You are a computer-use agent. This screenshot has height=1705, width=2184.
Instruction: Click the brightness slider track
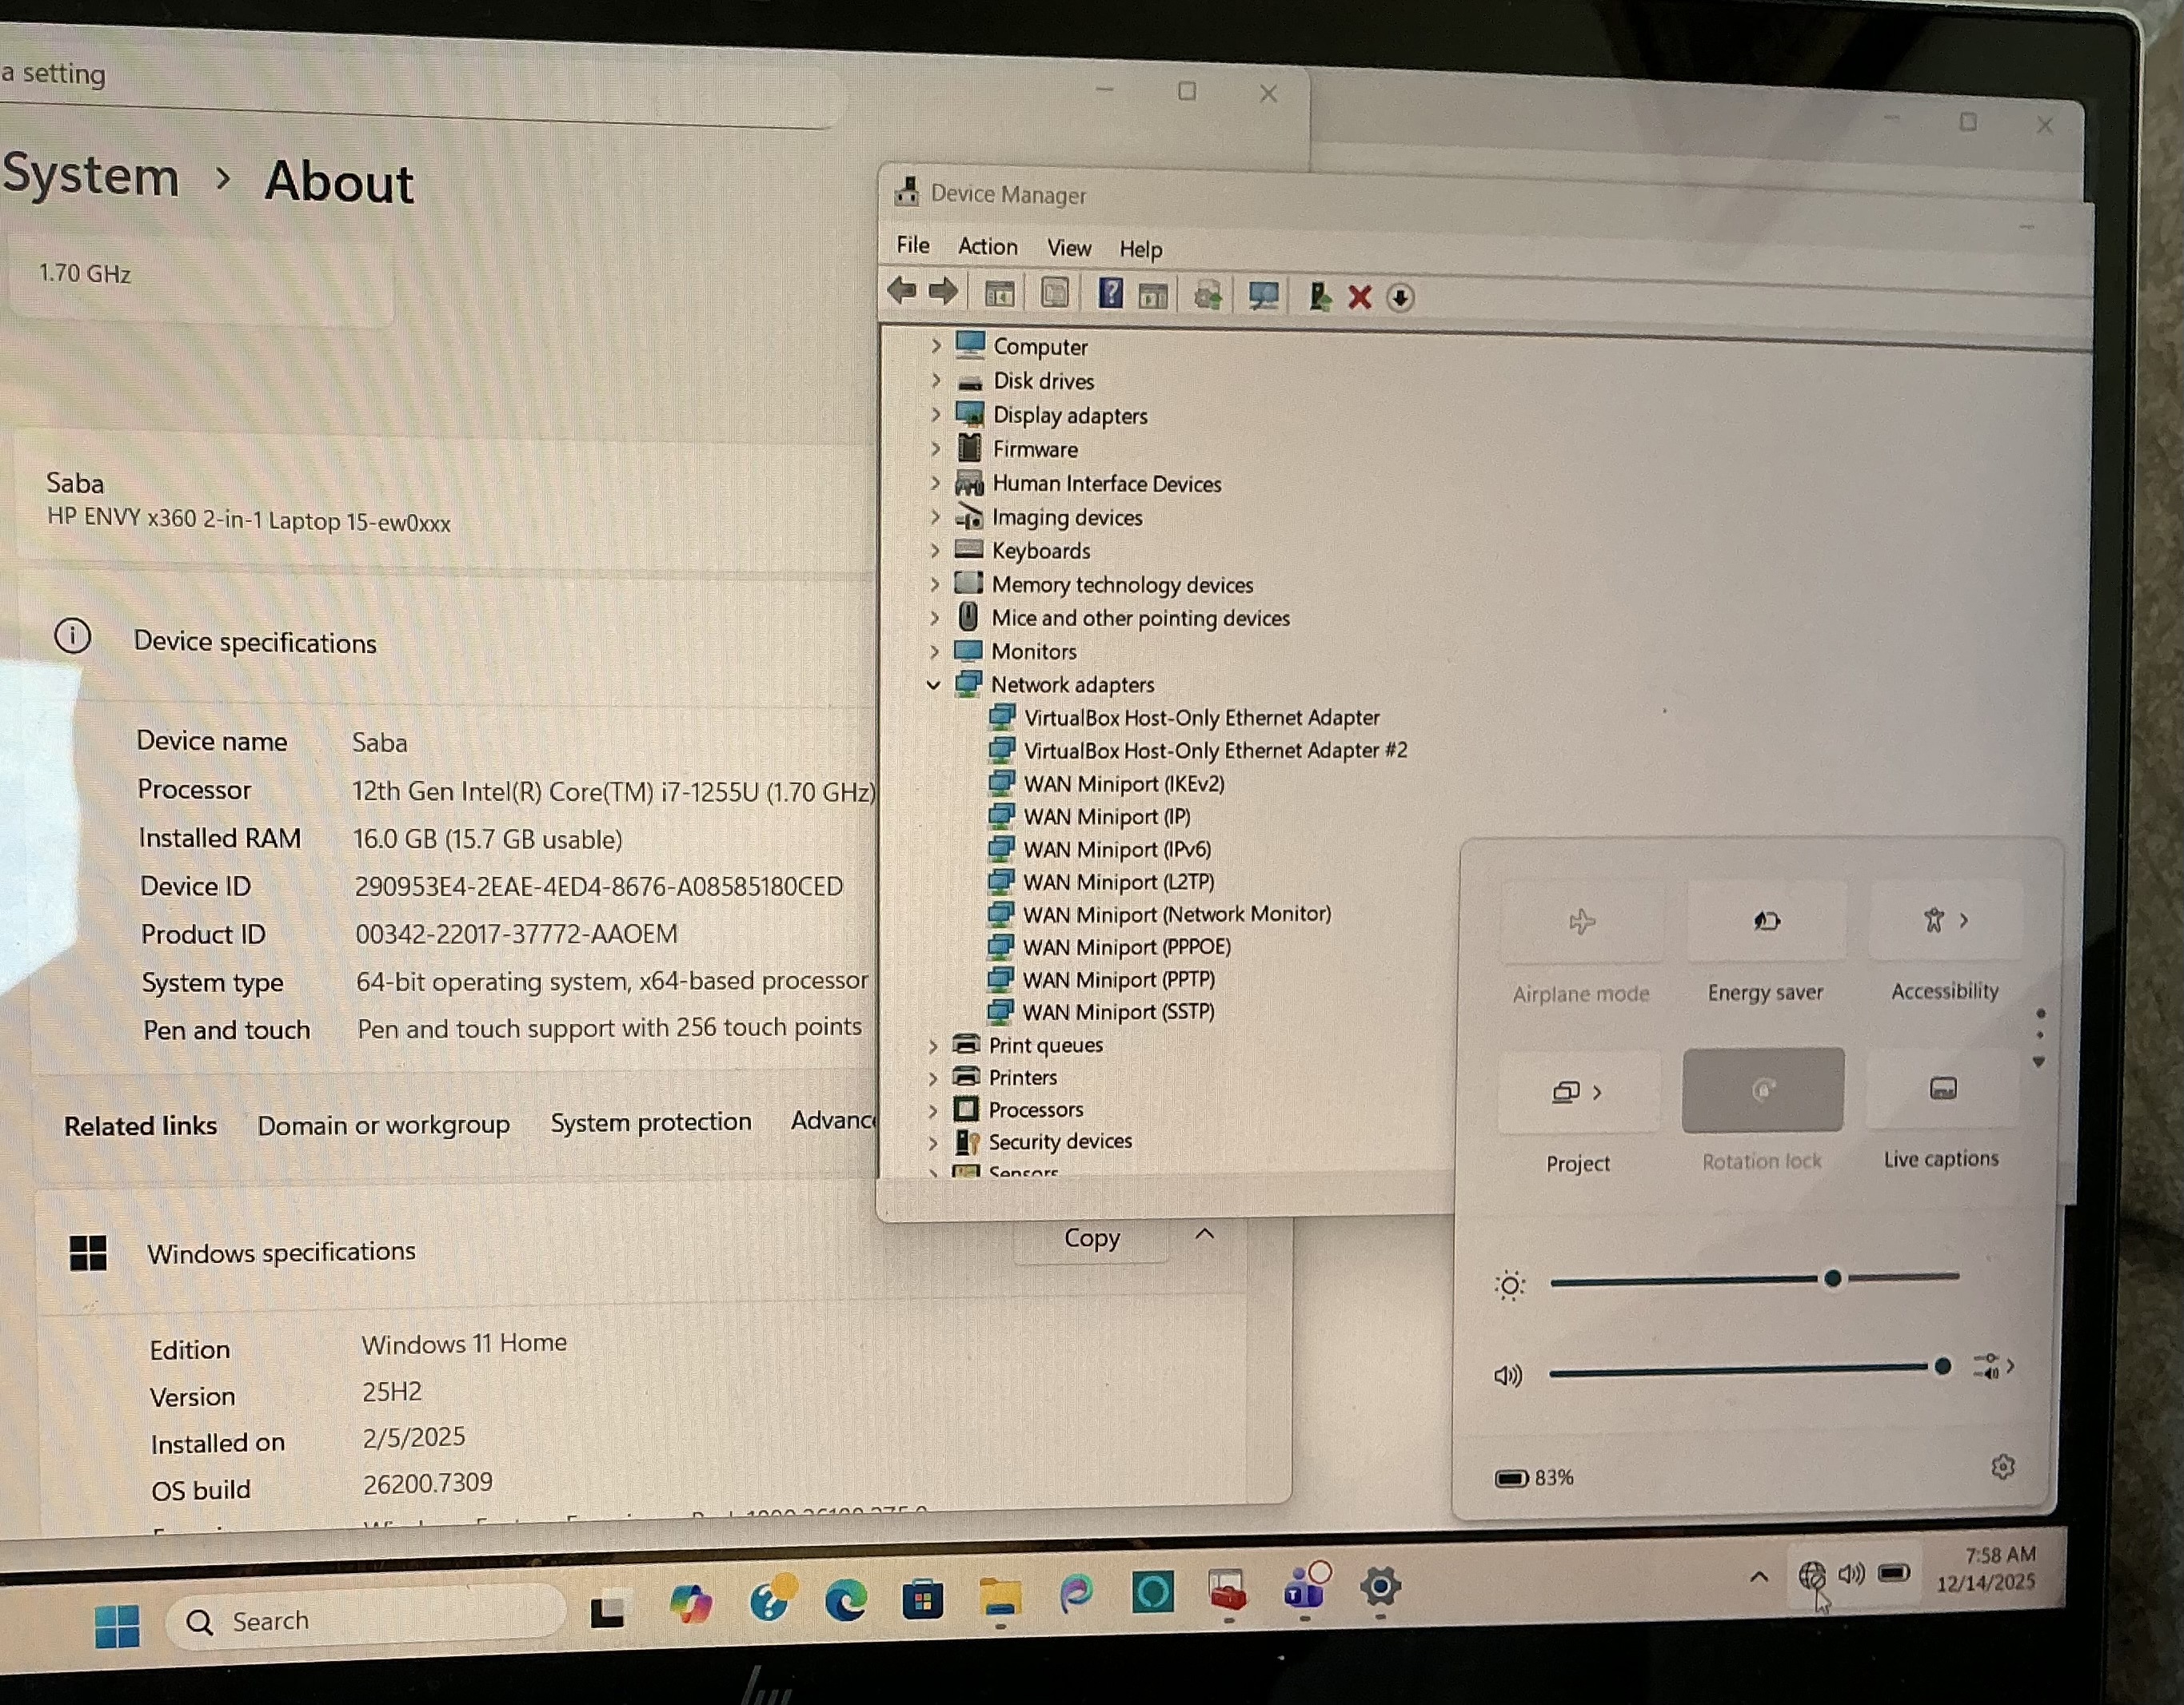point(1700,1281)
